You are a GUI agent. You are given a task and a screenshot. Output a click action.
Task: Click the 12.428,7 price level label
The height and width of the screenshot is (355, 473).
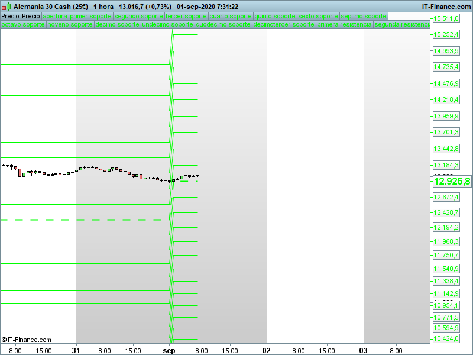(446, 212)
